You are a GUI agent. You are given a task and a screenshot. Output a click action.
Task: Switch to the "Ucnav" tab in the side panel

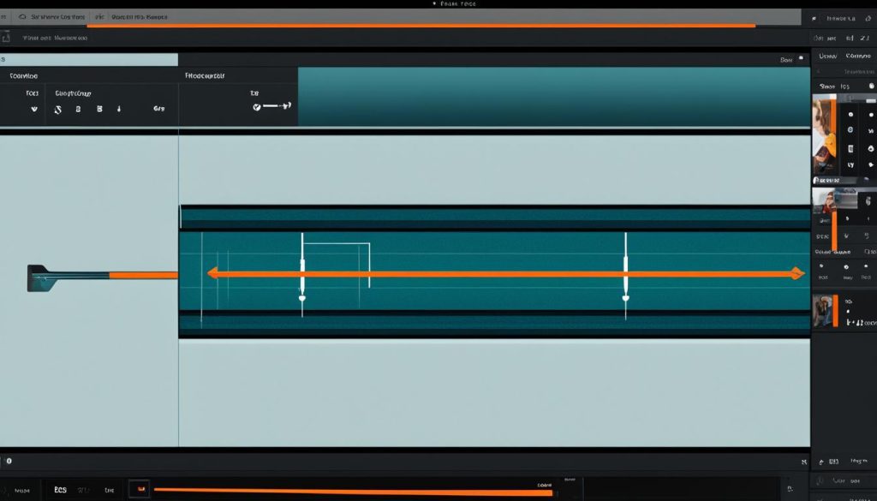tap(827, 56)
